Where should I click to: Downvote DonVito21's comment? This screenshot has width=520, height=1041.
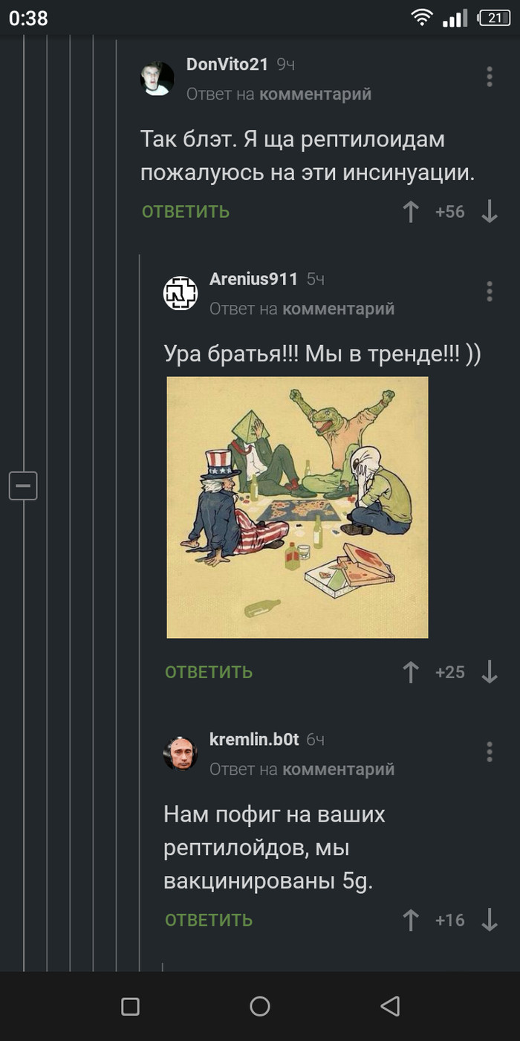[x=489, y=212]
